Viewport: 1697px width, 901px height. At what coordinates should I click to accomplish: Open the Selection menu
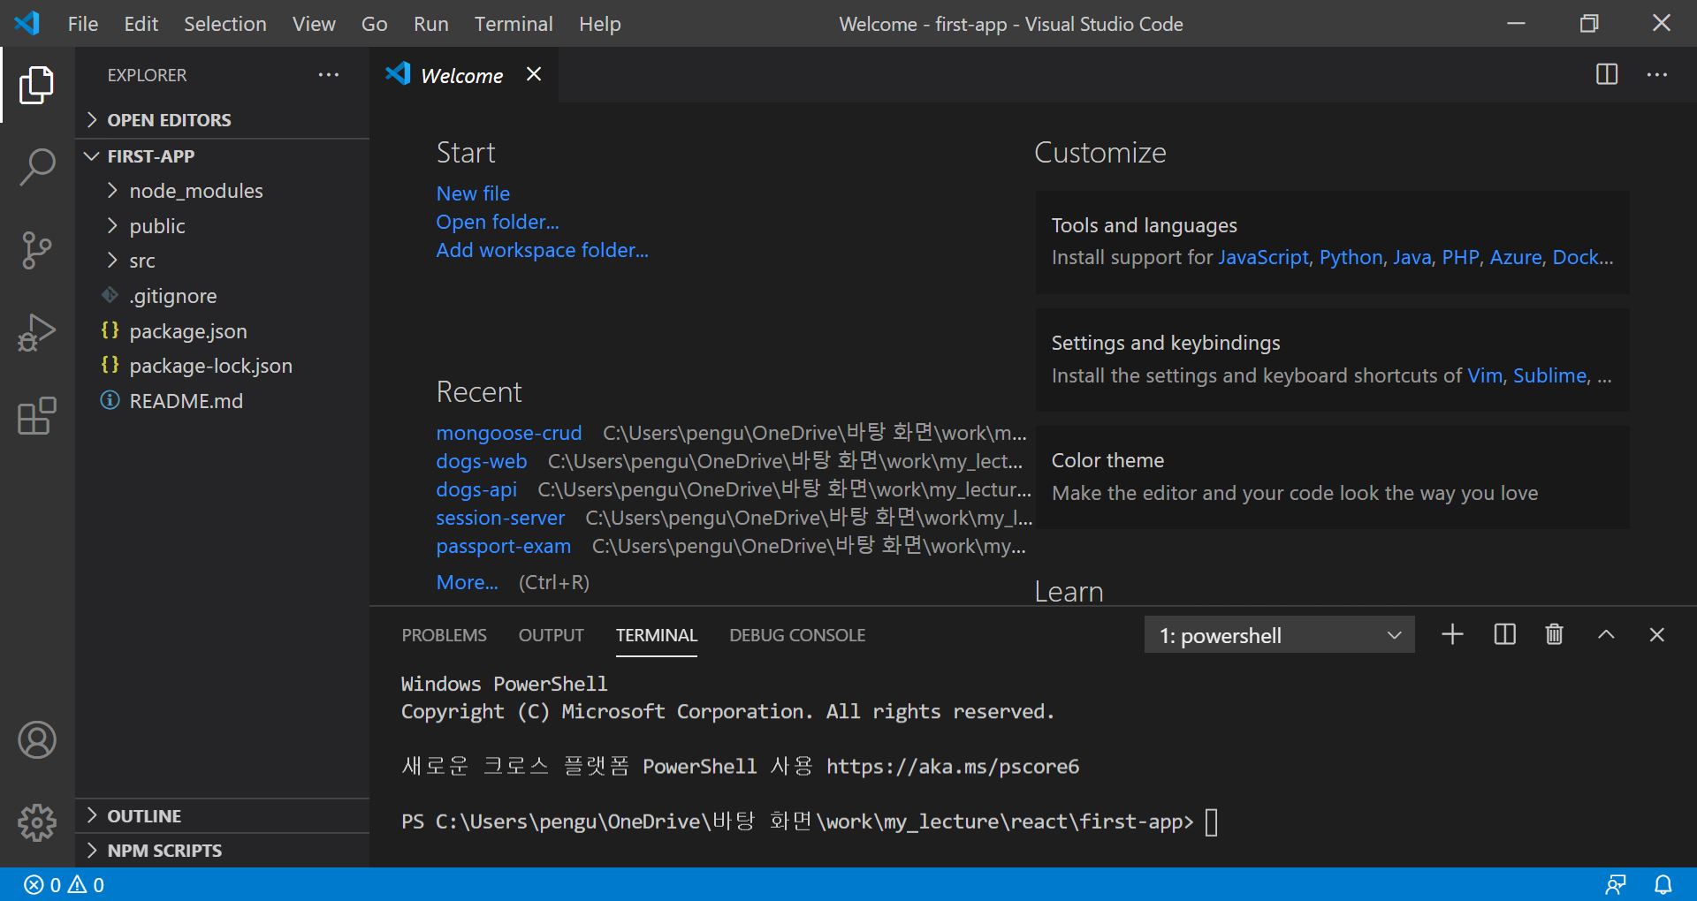pos(225,24)
